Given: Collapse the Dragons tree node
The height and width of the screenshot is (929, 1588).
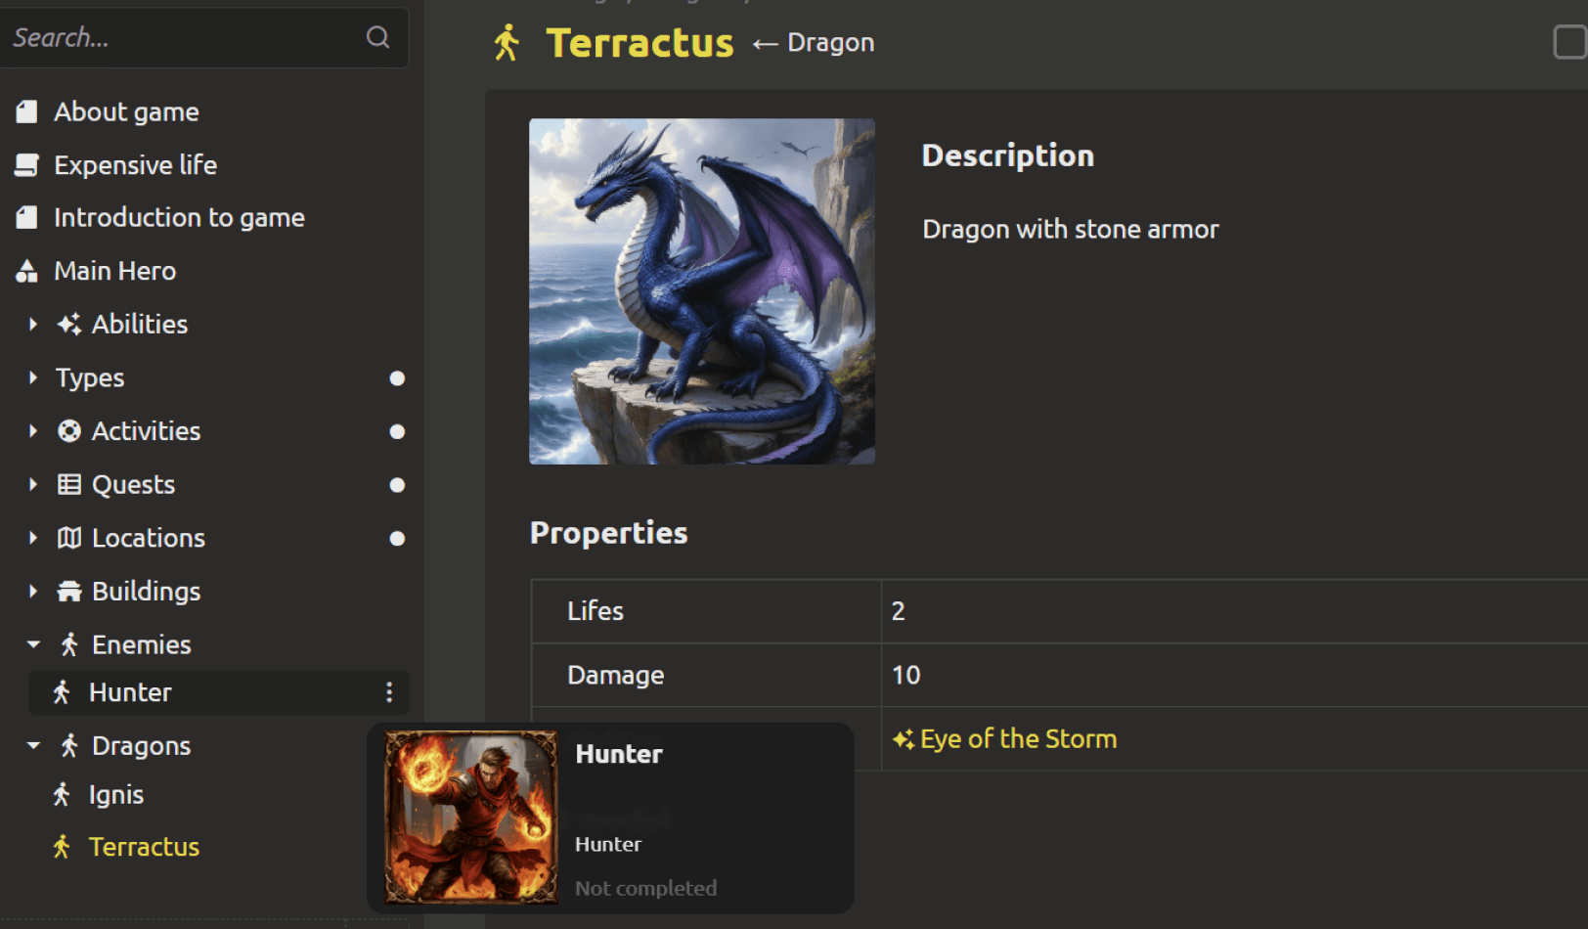Looking at the screenshot, I should (x=33, y=746).
